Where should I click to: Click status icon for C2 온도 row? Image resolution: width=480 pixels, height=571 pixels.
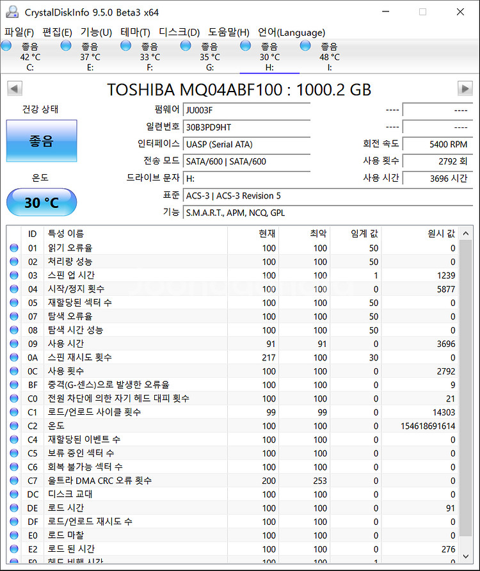(x=14, y=426)
